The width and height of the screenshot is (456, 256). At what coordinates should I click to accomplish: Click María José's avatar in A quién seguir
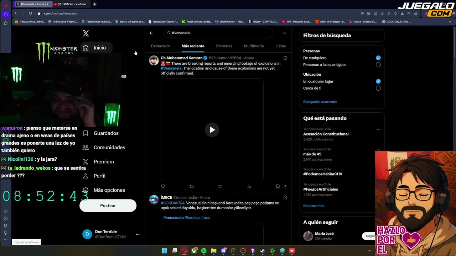pos(308,236)
